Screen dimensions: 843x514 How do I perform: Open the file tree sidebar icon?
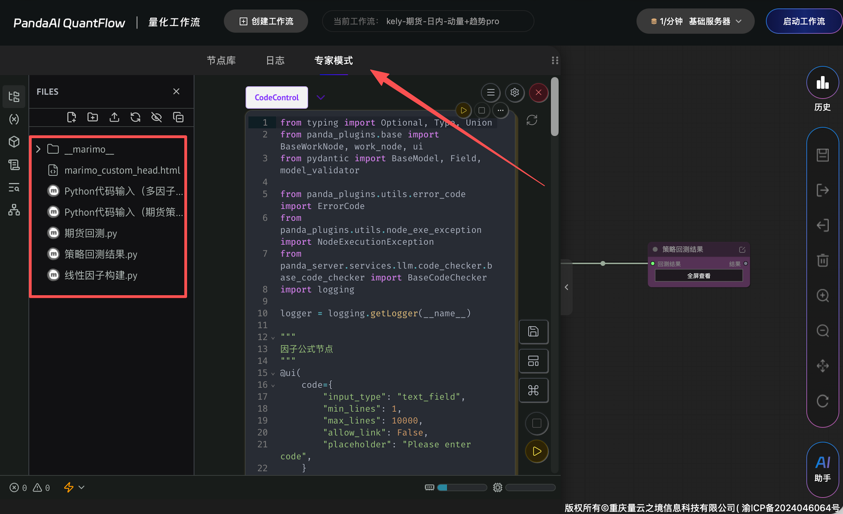[14, 96]
